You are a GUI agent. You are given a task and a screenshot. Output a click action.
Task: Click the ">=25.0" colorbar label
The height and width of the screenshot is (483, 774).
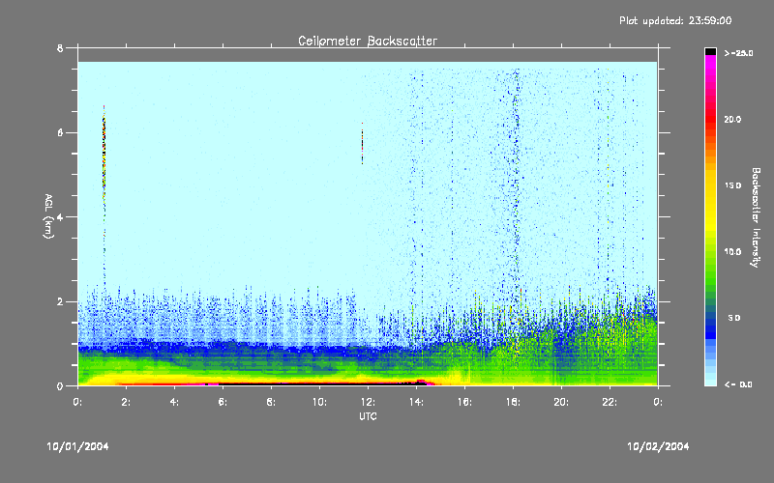pos(738,53)
